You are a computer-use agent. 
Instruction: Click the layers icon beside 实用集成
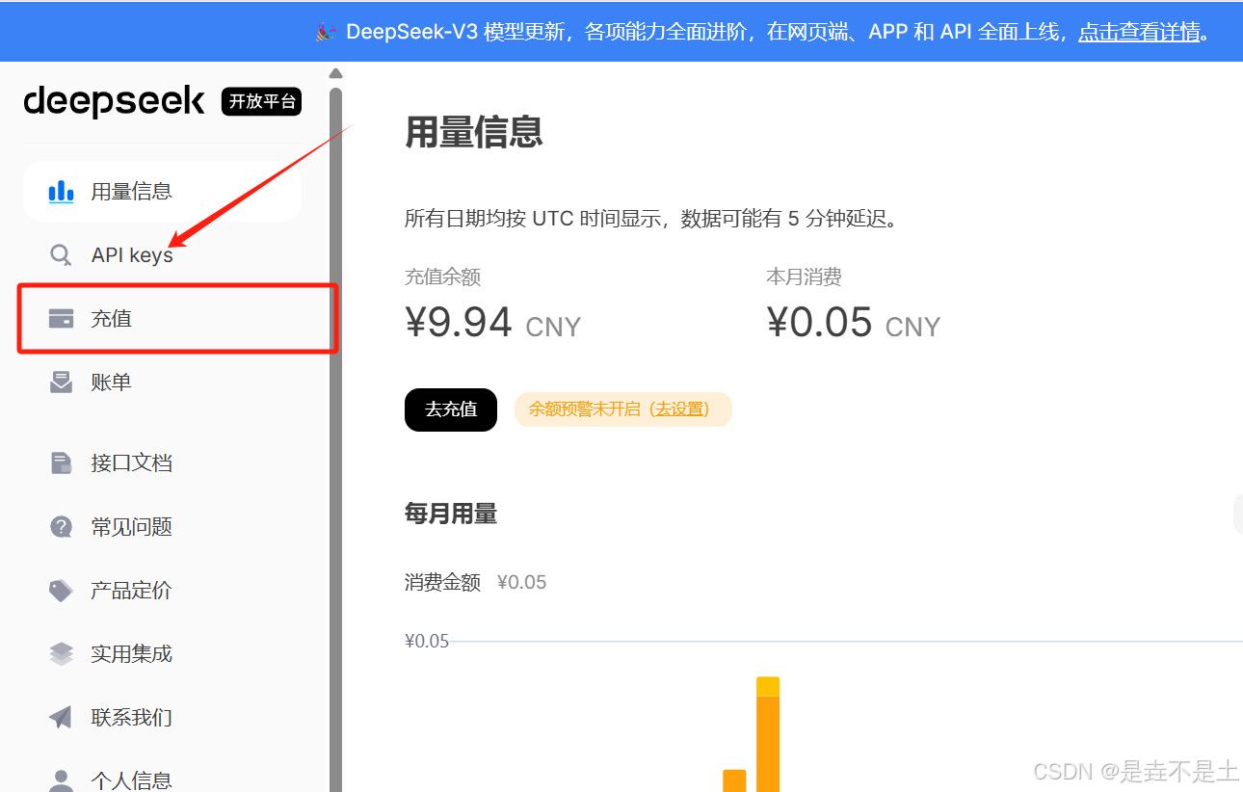[x=61, y=654]
